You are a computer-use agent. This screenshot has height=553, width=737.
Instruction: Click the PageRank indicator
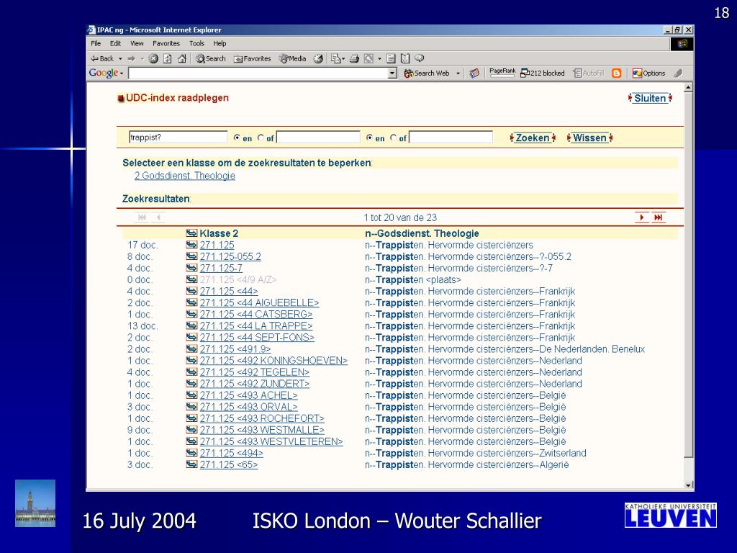pos(502,73)
